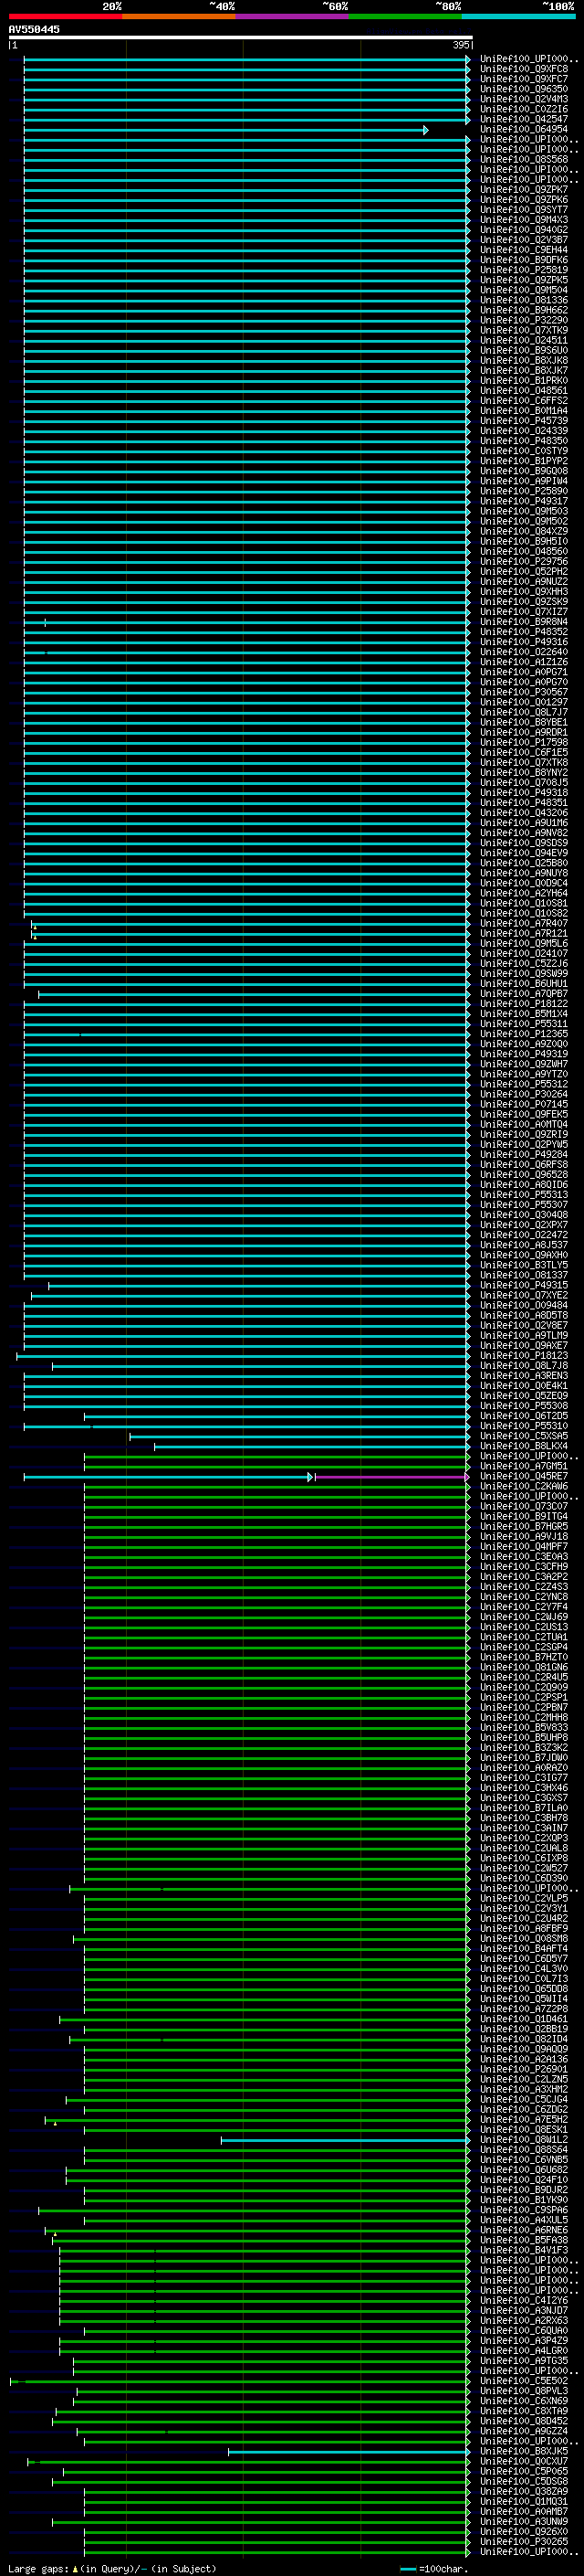
Task: Open the UniRef100_Q9XFC7 hit label
Action: tap(524, 79)
